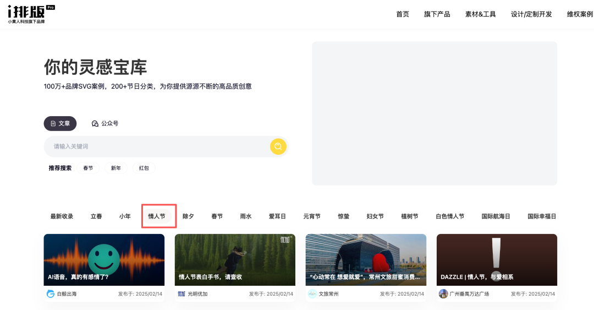594x310 pixels.
Task: Switch to 公众号 search mode
Action: 105,124
